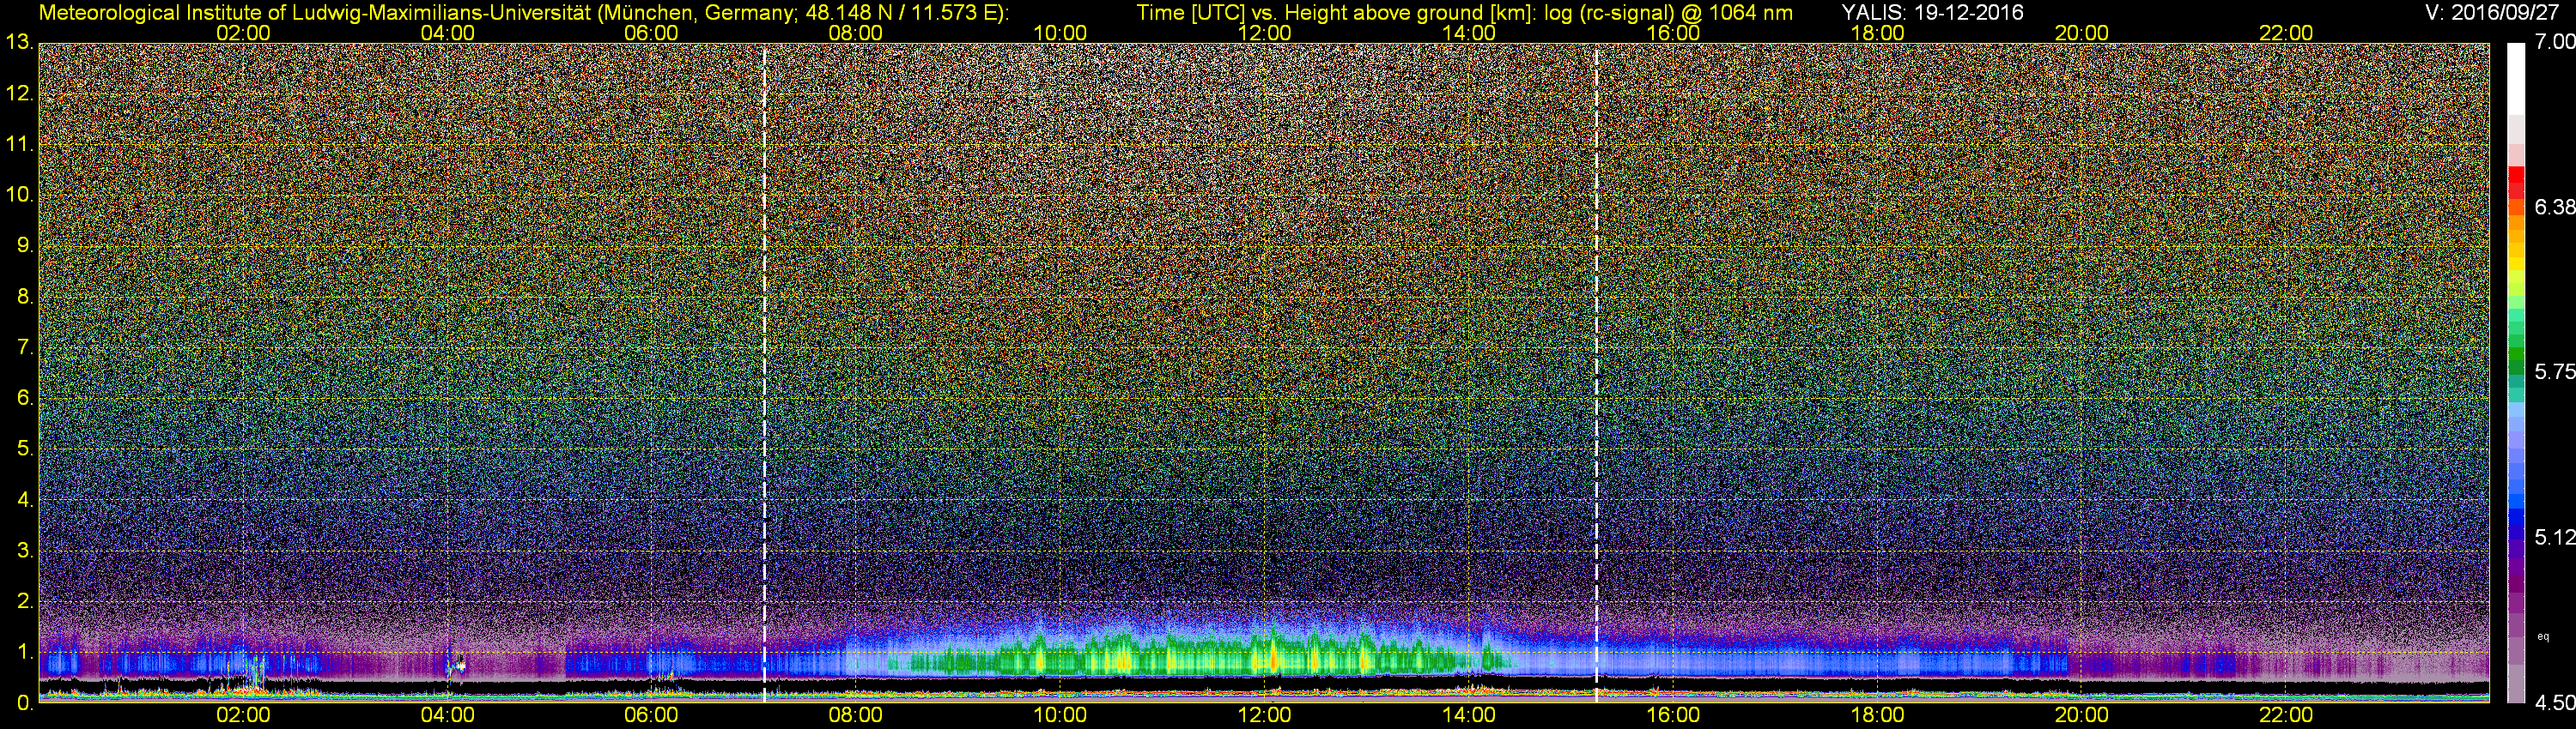Click the 14:00 label on the top time axis

[x=1469, y=33]
